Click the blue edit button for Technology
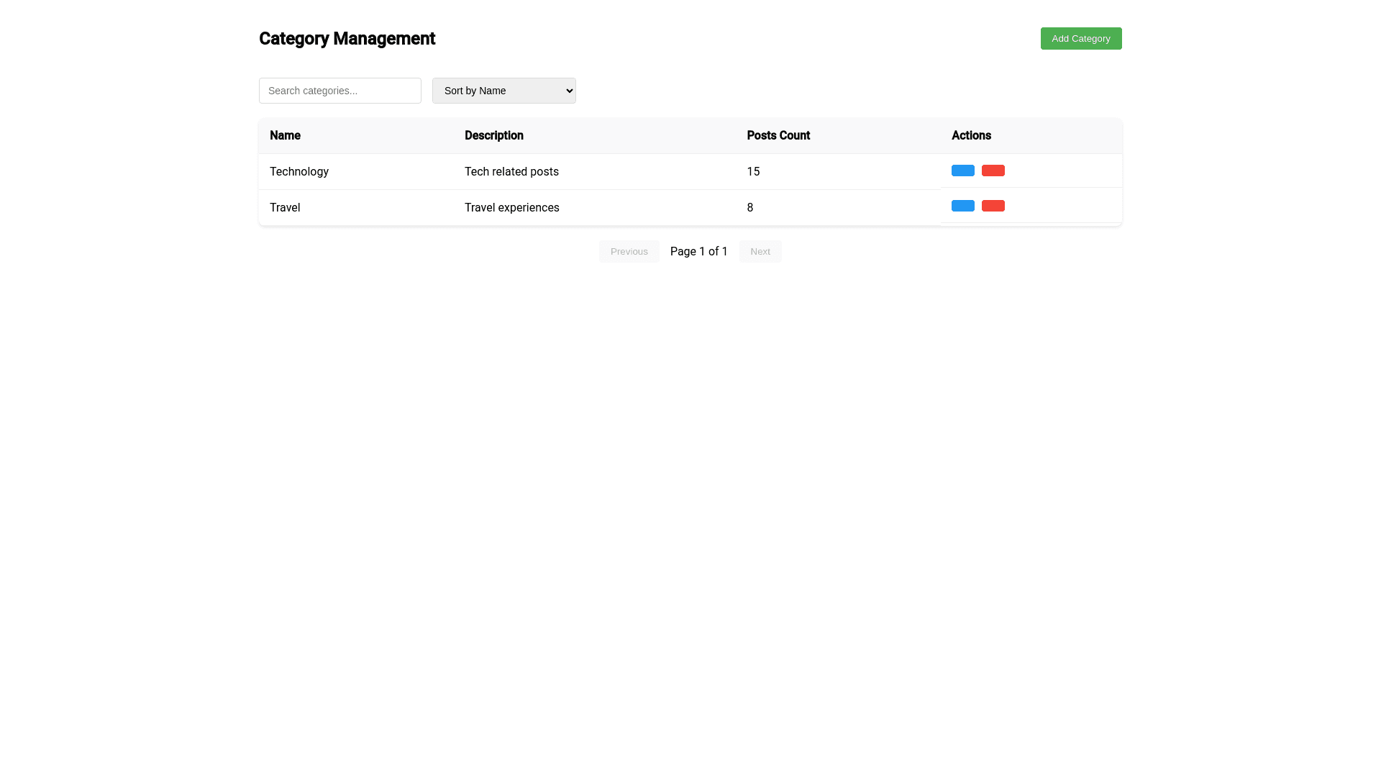This screenshot has height=777, width=1381. (962, 171)
